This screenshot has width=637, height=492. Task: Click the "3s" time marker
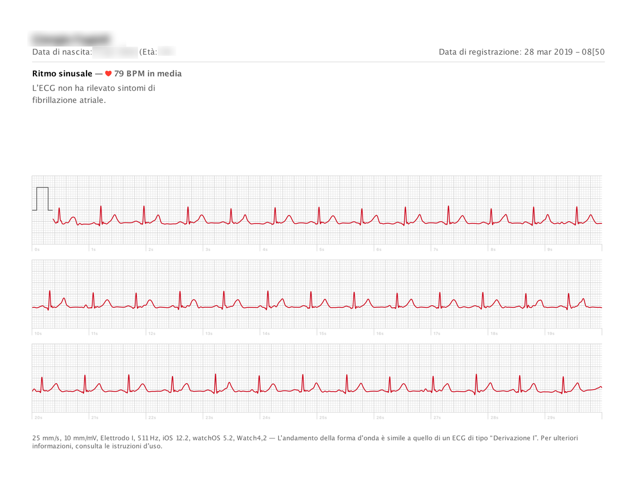(208, 249)
